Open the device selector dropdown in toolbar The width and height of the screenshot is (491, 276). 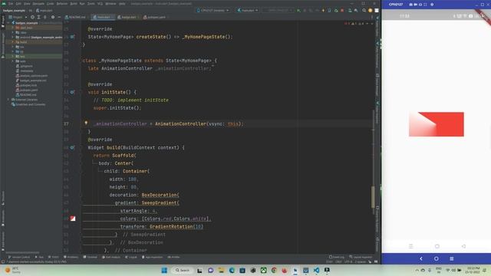point(213,10)
